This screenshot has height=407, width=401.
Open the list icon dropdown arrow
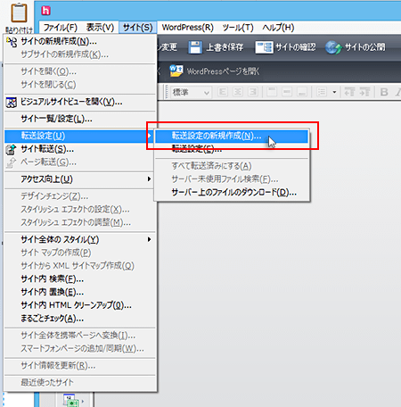coord(334,92)
